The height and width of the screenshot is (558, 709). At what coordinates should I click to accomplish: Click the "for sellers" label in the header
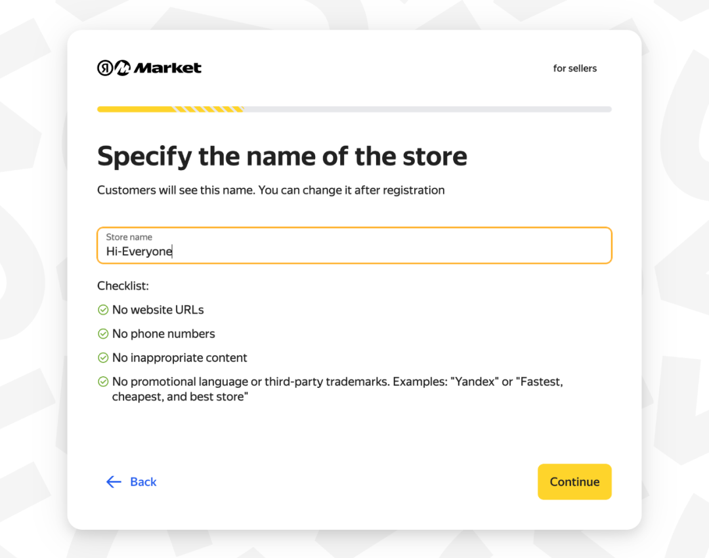[x=575, y=68]
